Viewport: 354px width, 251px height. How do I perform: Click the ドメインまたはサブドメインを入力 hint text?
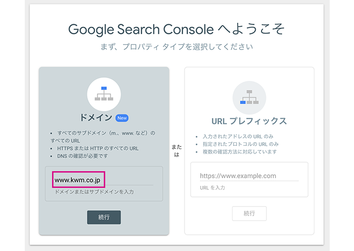click(95, 192)
